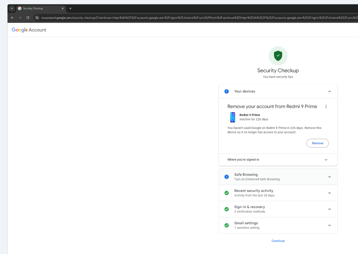Expand Recent security activity chevron
The width and height of the screenshot is (358, 254).
[x=329, y=193]
